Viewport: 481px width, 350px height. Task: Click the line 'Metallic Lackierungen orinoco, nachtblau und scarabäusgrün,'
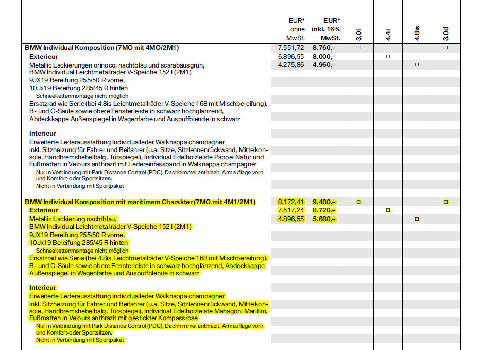click(117, 65)
